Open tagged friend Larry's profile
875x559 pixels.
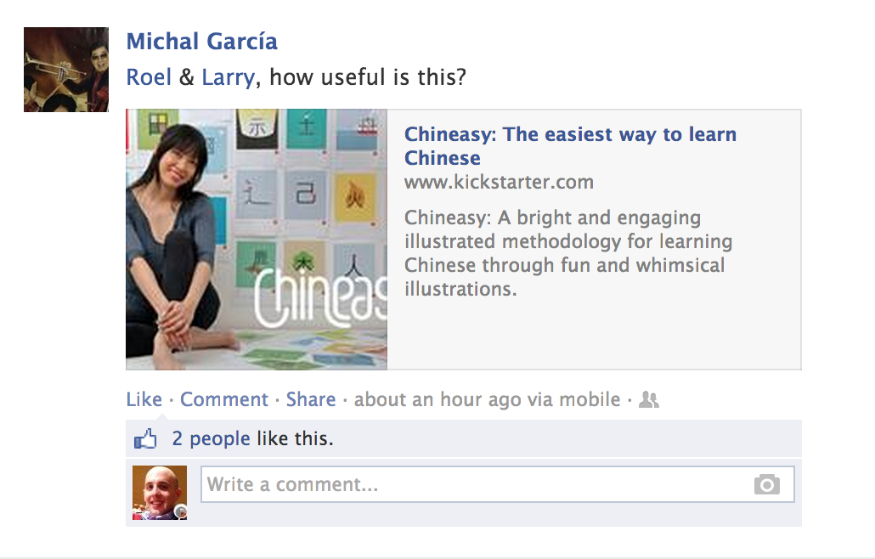[x=229, y=77]
